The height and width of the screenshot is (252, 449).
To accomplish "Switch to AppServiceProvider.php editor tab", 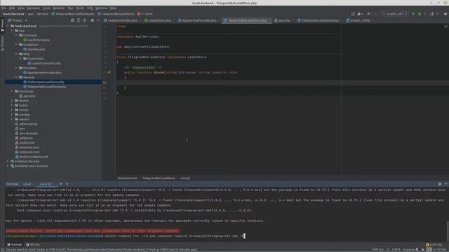I will tap(199, 20).
